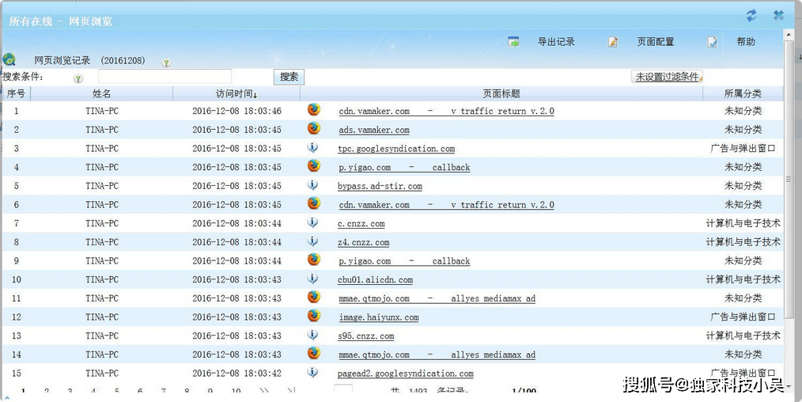Image resolution: width=802 pixels, height=402 pixels.
Task: Click the 未知分类 category in row 5
Action: 743,186
